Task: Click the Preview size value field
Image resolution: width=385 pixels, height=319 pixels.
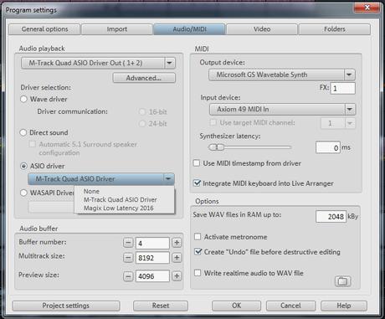Action: pos(152,276)
